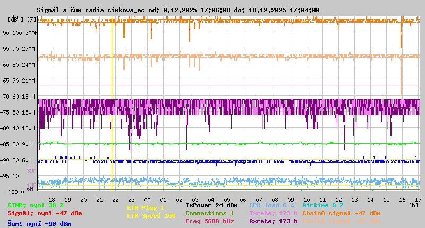
Task: Click the graph title text at the top
Action: [x=178, y=10]
